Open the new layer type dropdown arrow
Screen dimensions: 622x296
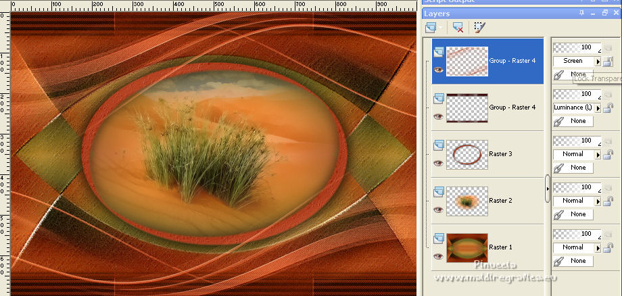(441, 28)
